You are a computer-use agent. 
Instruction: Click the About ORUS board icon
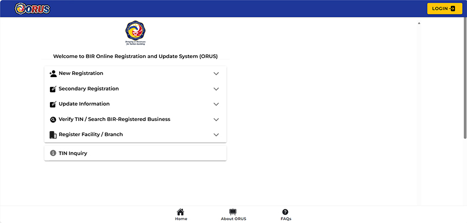pos(233,212)
